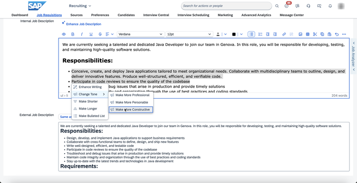
Task: Click the copy icon in editor toolbar
Action: [322, 34]
